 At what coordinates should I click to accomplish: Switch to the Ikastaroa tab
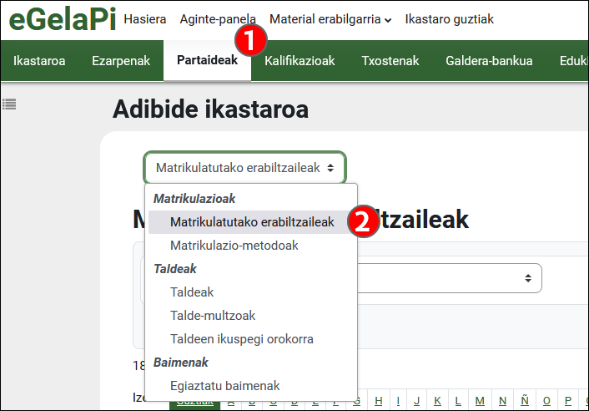pos(39,60)
